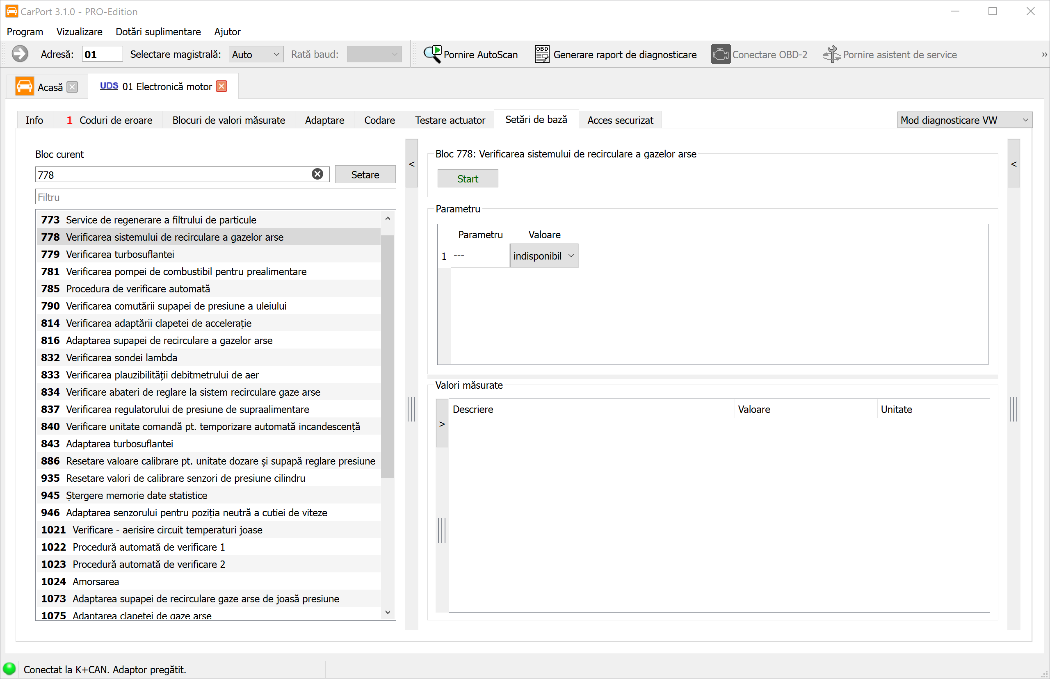Image resolution: width=1050 pixels, height=679 pixels.
Task: Click the green arrow next to Adresă
Action: [x=20, y=54]
